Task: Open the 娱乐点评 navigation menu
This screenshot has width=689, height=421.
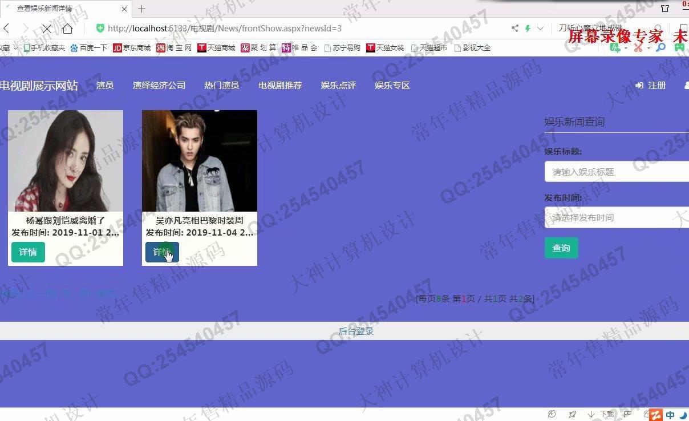Action: click(x=338, y=86)
